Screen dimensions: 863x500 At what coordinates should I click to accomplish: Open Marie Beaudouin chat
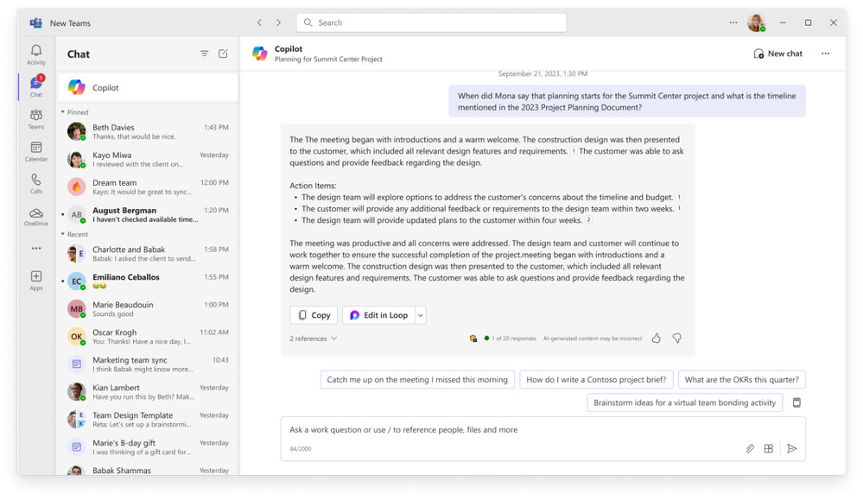[x=148, y=309]
